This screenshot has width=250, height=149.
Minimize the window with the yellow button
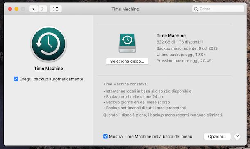tap(16, 9)
